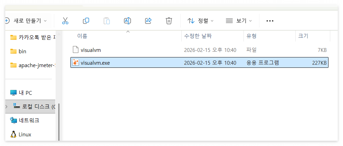Click the Rename icon in toolbar
The width and height of the screenshot is (343, 146).
pyautogui.click(x=127, y=21)
